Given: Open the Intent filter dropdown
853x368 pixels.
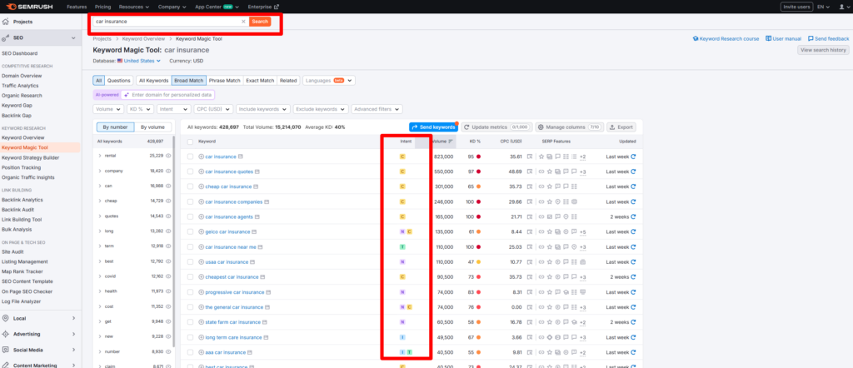Looking at the screenshot, I should 173,109.
